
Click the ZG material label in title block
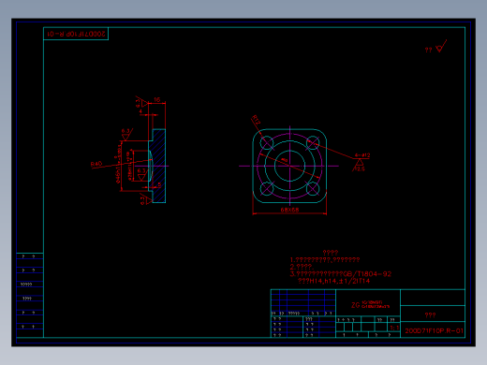click(x=370, y=305)
